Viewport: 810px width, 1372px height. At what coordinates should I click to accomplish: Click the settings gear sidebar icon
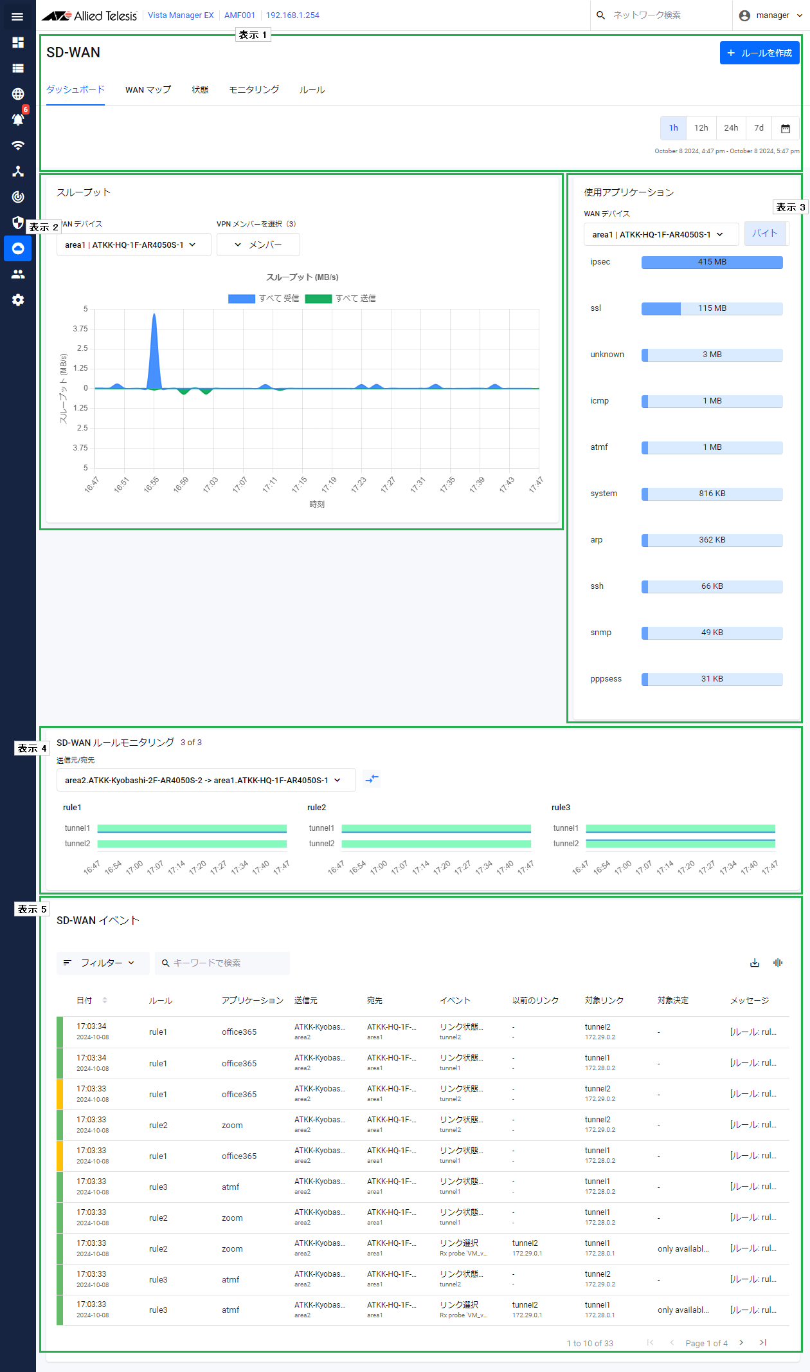pyautogui.click(x=18, y=300)
